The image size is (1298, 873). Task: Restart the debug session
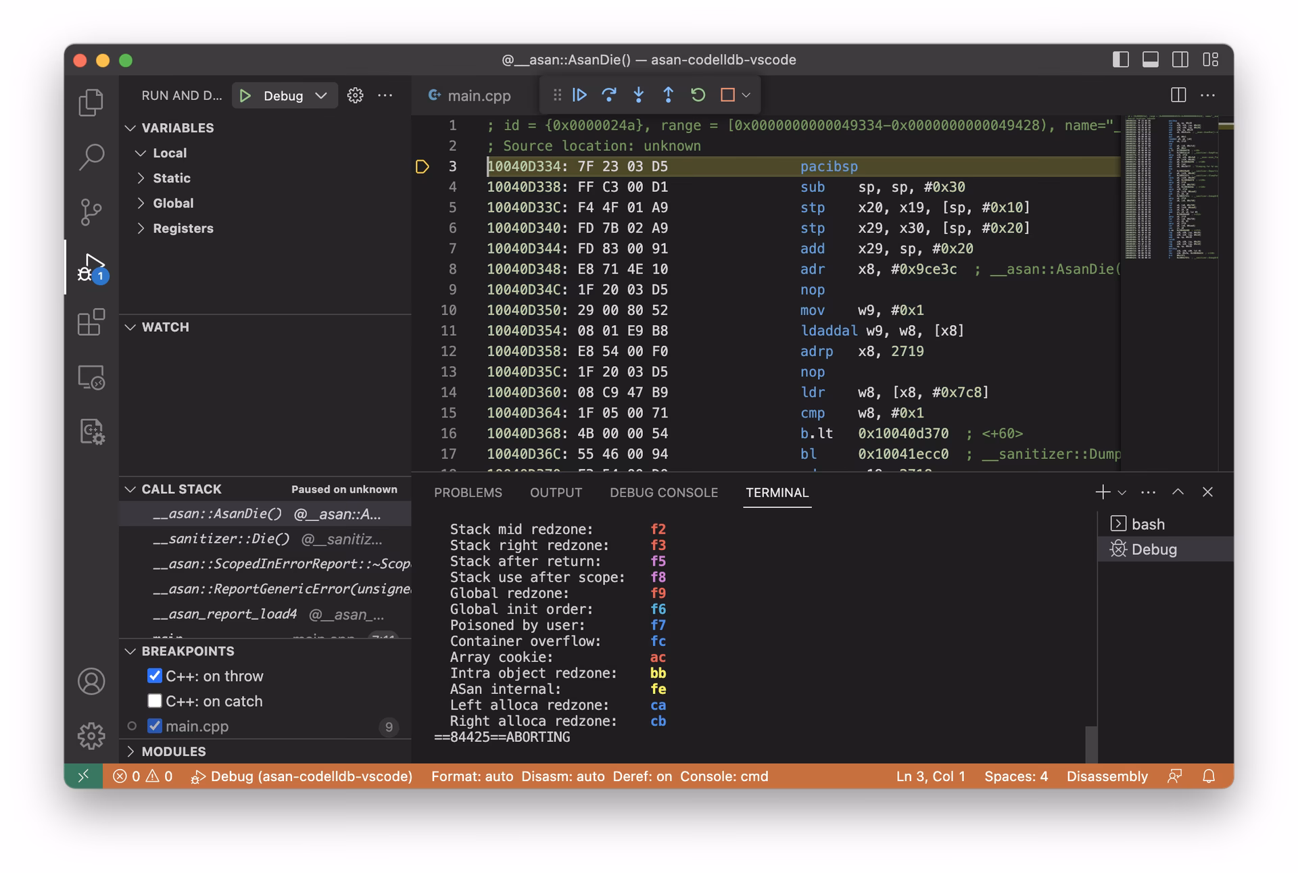click(x=698, y=95)
